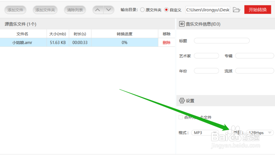Click the 清除列表 button
275x155 pixels.
pos(75,10)
